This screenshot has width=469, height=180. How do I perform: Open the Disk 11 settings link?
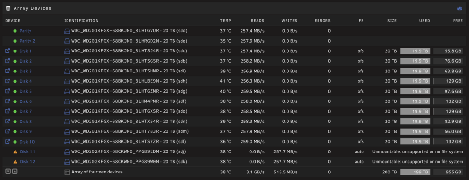click(x=28, y=151)
